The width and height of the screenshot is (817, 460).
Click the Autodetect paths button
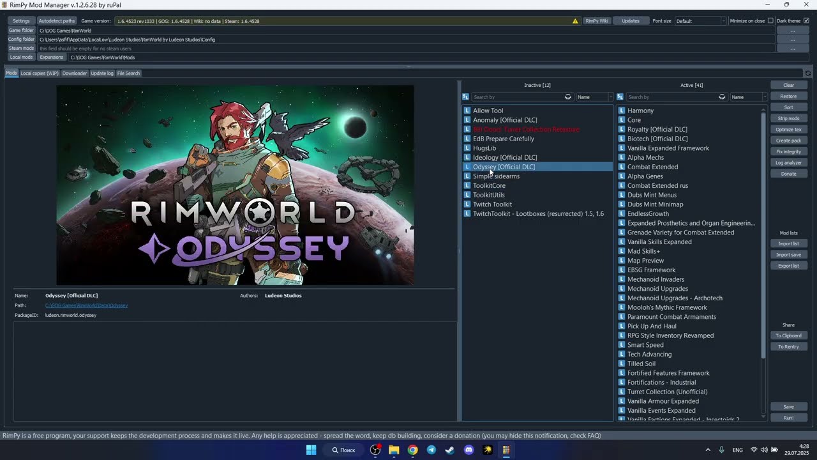pyautogui.click(x=57, y=21)
